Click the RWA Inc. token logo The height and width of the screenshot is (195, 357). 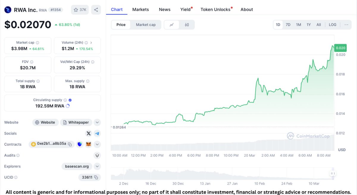[x=7, y=10]
